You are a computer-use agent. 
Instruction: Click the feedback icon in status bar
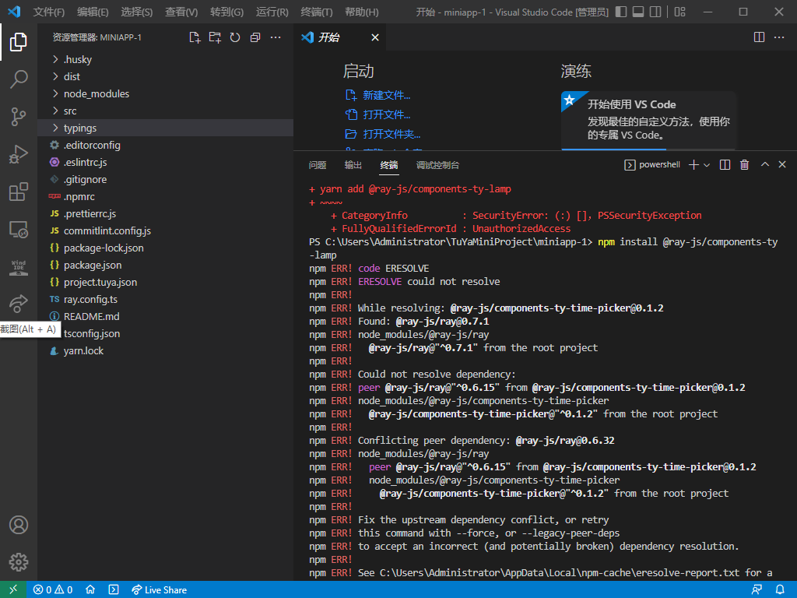(x=757, y=590)
